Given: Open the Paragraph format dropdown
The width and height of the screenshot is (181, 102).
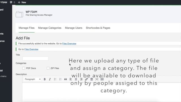Looking at the screenshot, I should (x=33, y=79).
